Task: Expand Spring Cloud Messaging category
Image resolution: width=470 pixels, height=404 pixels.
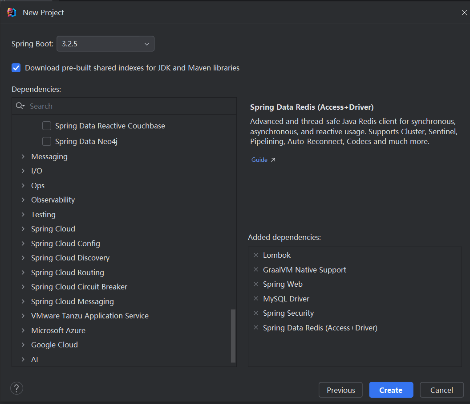Action: [23, 301]
